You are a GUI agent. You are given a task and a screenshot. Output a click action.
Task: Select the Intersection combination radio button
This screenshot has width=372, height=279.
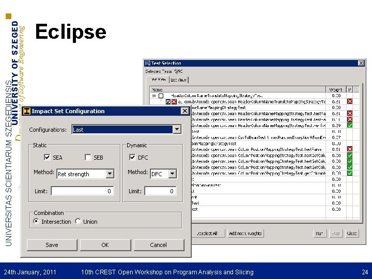click(x=36, y=221)
